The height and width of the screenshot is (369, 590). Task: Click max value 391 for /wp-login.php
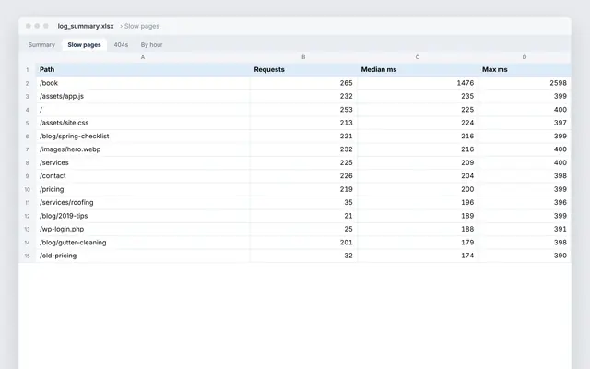[x=525, y=229]
